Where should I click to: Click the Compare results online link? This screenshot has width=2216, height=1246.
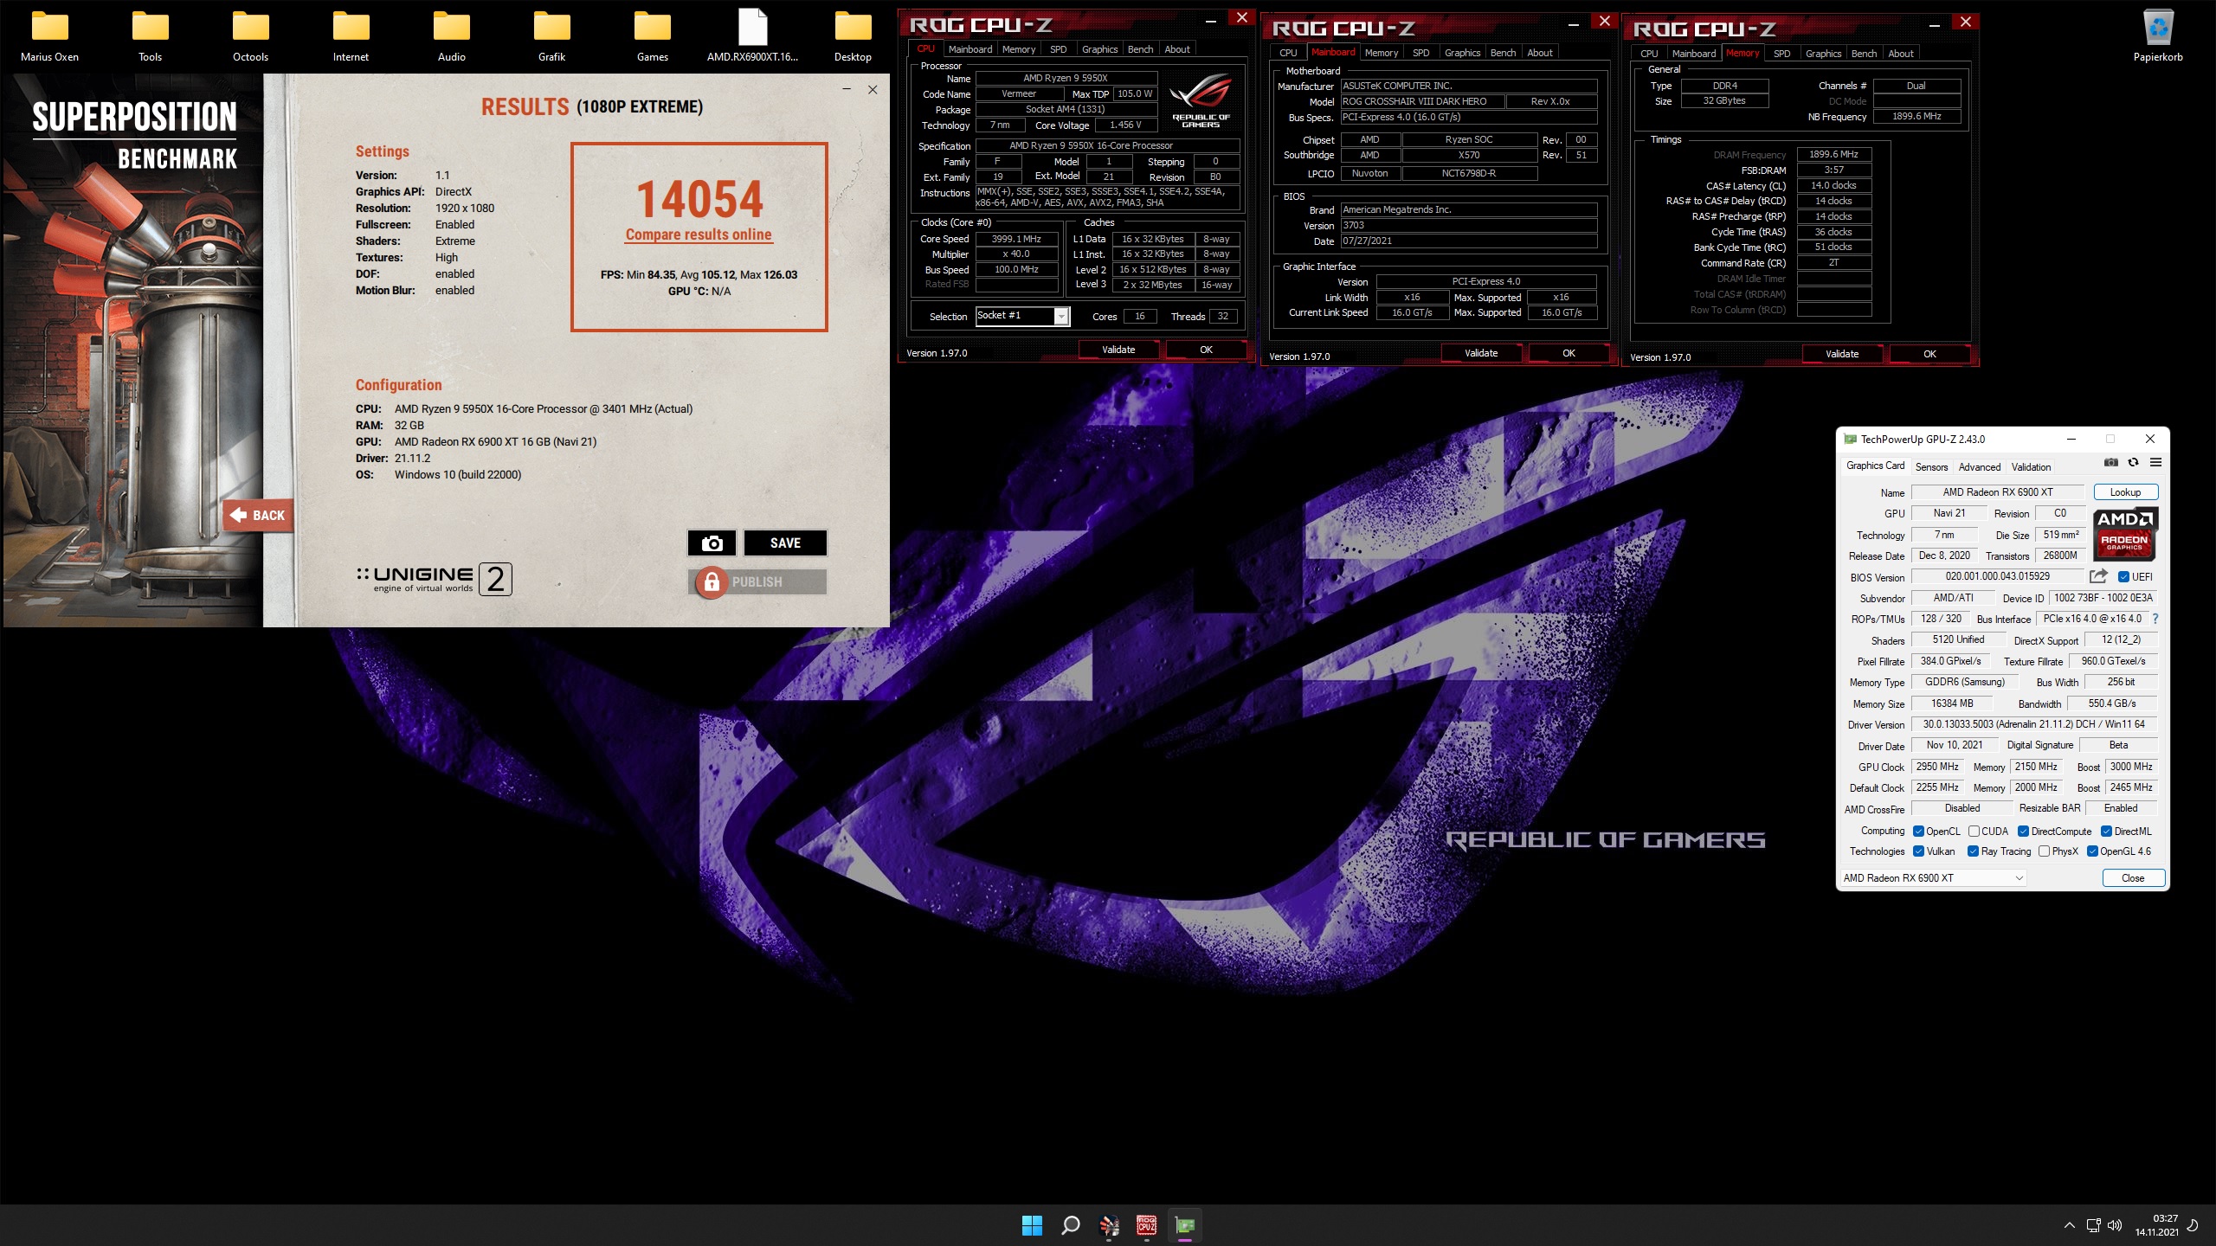tap(699, 234)
